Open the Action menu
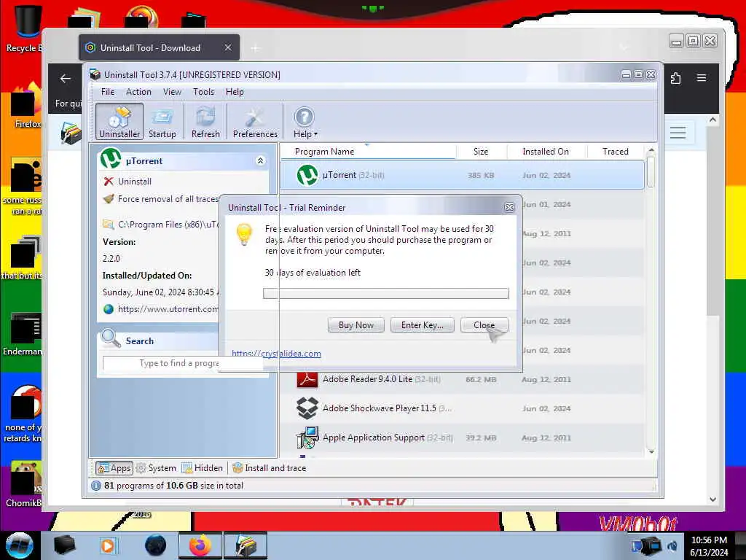Screen dimensions: 746x560 coord(138,91)
